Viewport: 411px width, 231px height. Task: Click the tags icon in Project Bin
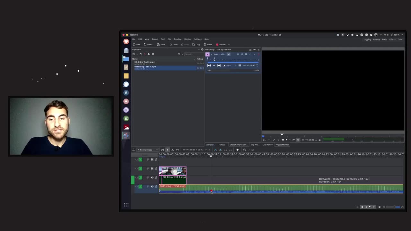(149, 54)
